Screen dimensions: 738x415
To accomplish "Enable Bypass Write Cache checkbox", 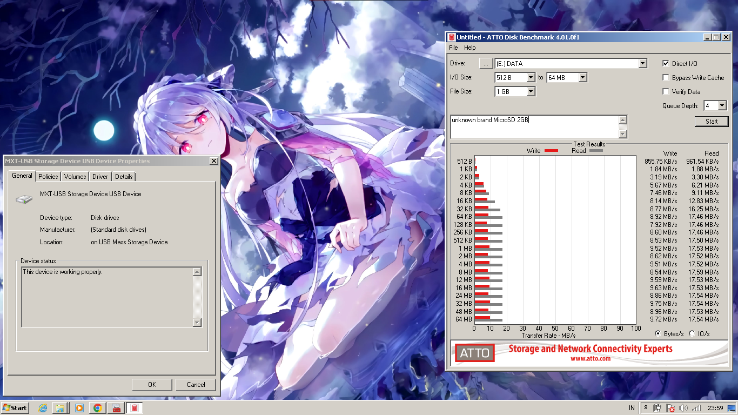I will tap(666, 77).
